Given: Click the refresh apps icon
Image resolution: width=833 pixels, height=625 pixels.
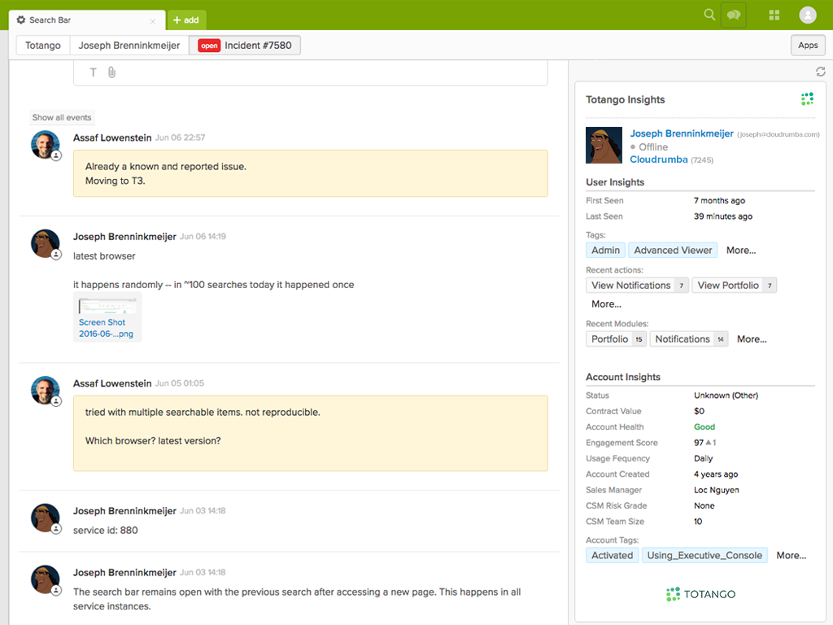Looking at the screenshot, I should 821,72.
